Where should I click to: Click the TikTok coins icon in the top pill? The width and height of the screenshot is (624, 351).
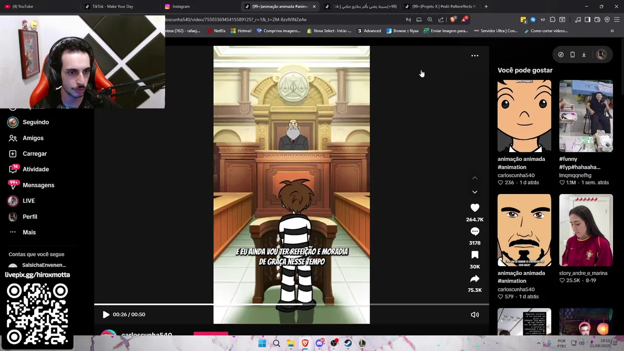(561, 55)
